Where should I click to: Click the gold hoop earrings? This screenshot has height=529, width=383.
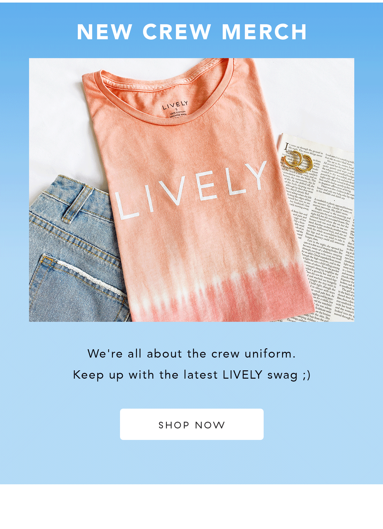pos(298,161)
